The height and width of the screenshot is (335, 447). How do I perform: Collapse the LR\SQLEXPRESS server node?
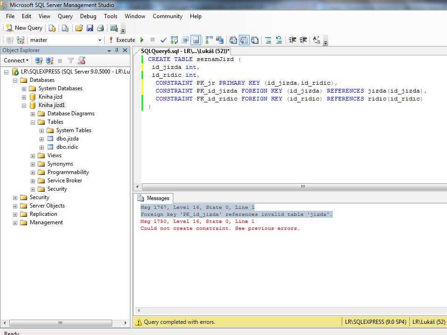tap(6, 72)
